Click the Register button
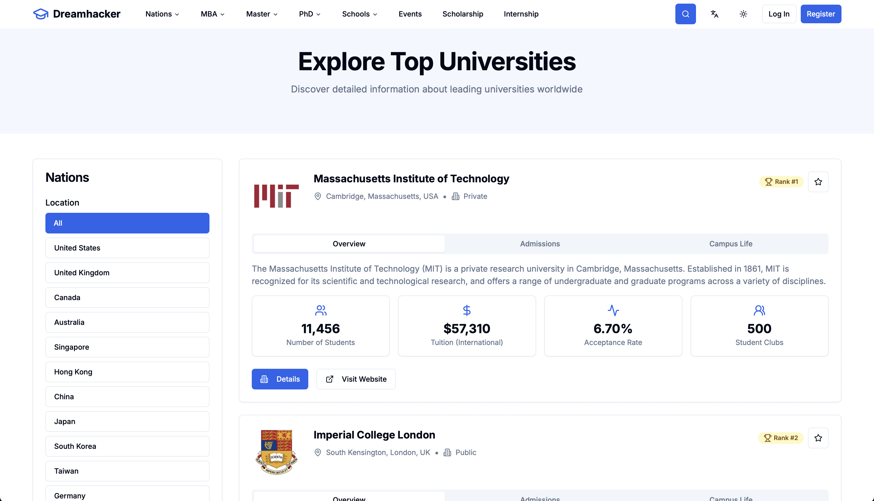874x501 pixels. [x=821, y=14]
